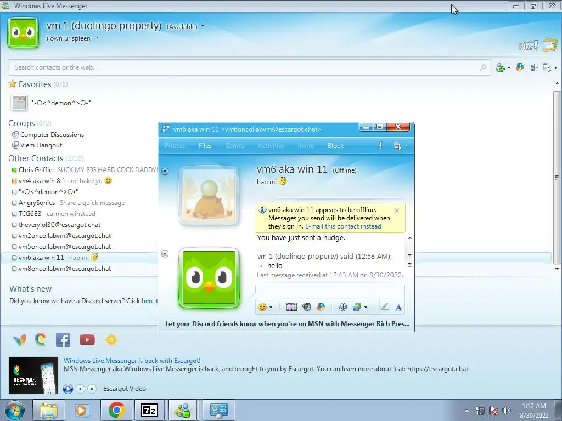Dismiss the offline notice with its X
The height and width of the screenshot is (421, 562).
click(x=397, y=210)
